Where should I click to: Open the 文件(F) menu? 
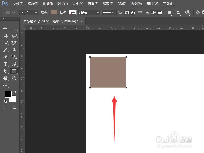(x=18, y=4)
